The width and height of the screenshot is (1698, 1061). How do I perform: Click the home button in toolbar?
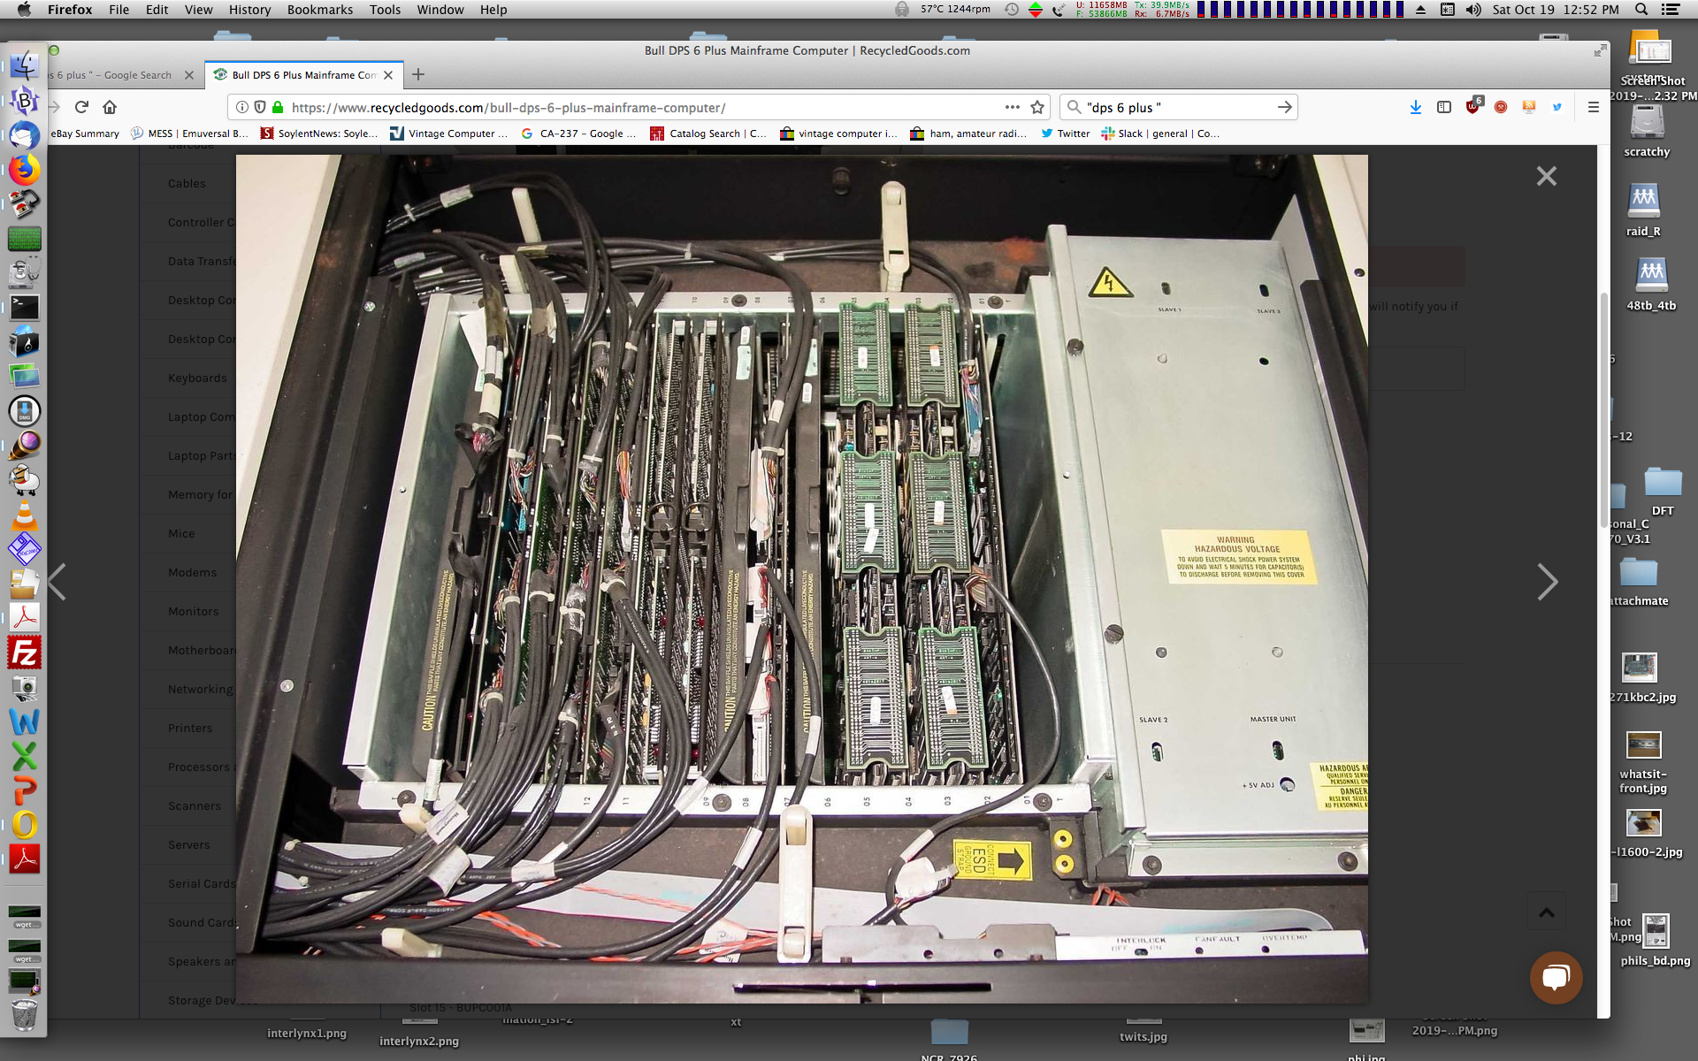pyautogui.click(x=110, y=107)
